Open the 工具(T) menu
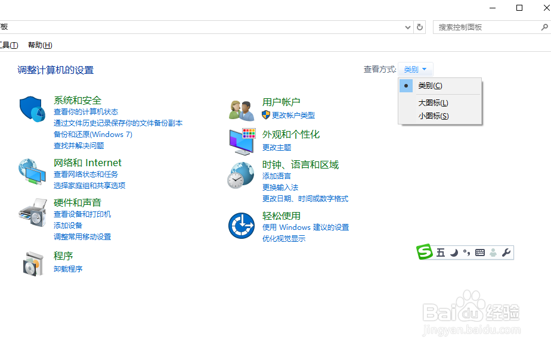 pyautogui.click(x=7, y=45)
